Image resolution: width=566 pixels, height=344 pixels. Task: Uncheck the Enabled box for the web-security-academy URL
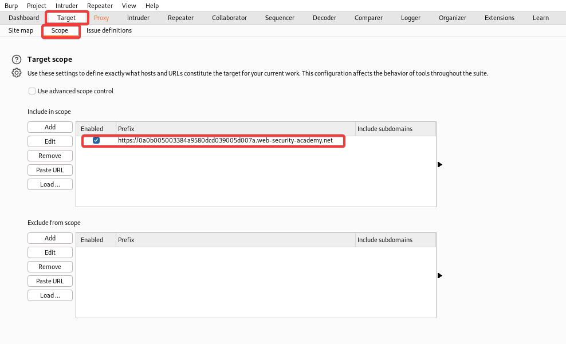coord(96,141)
